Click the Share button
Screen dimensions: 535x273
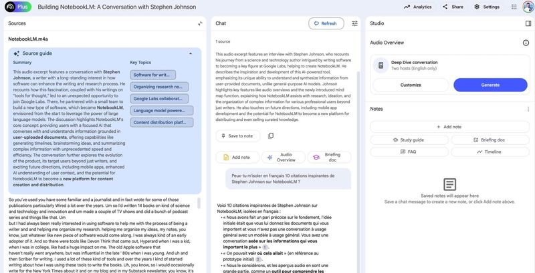(x=453, y=7)
